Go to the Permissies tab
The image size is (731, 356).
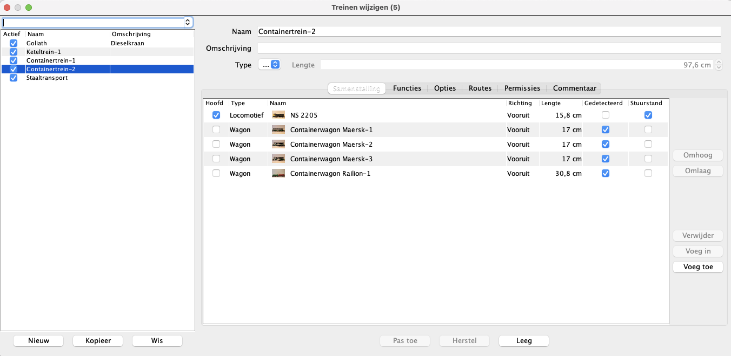point(522,88)
